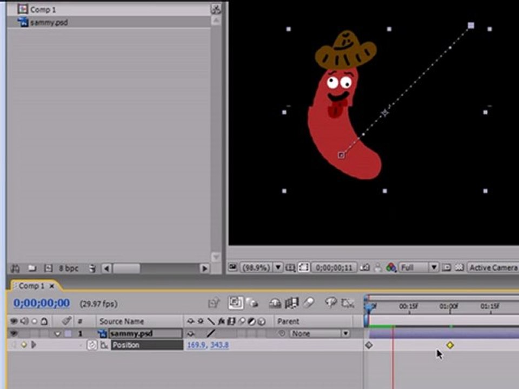Viewport: 519px width, 389px height.
Task: Toggle the Draft 3D timeline button
Action: coord(252,303)
